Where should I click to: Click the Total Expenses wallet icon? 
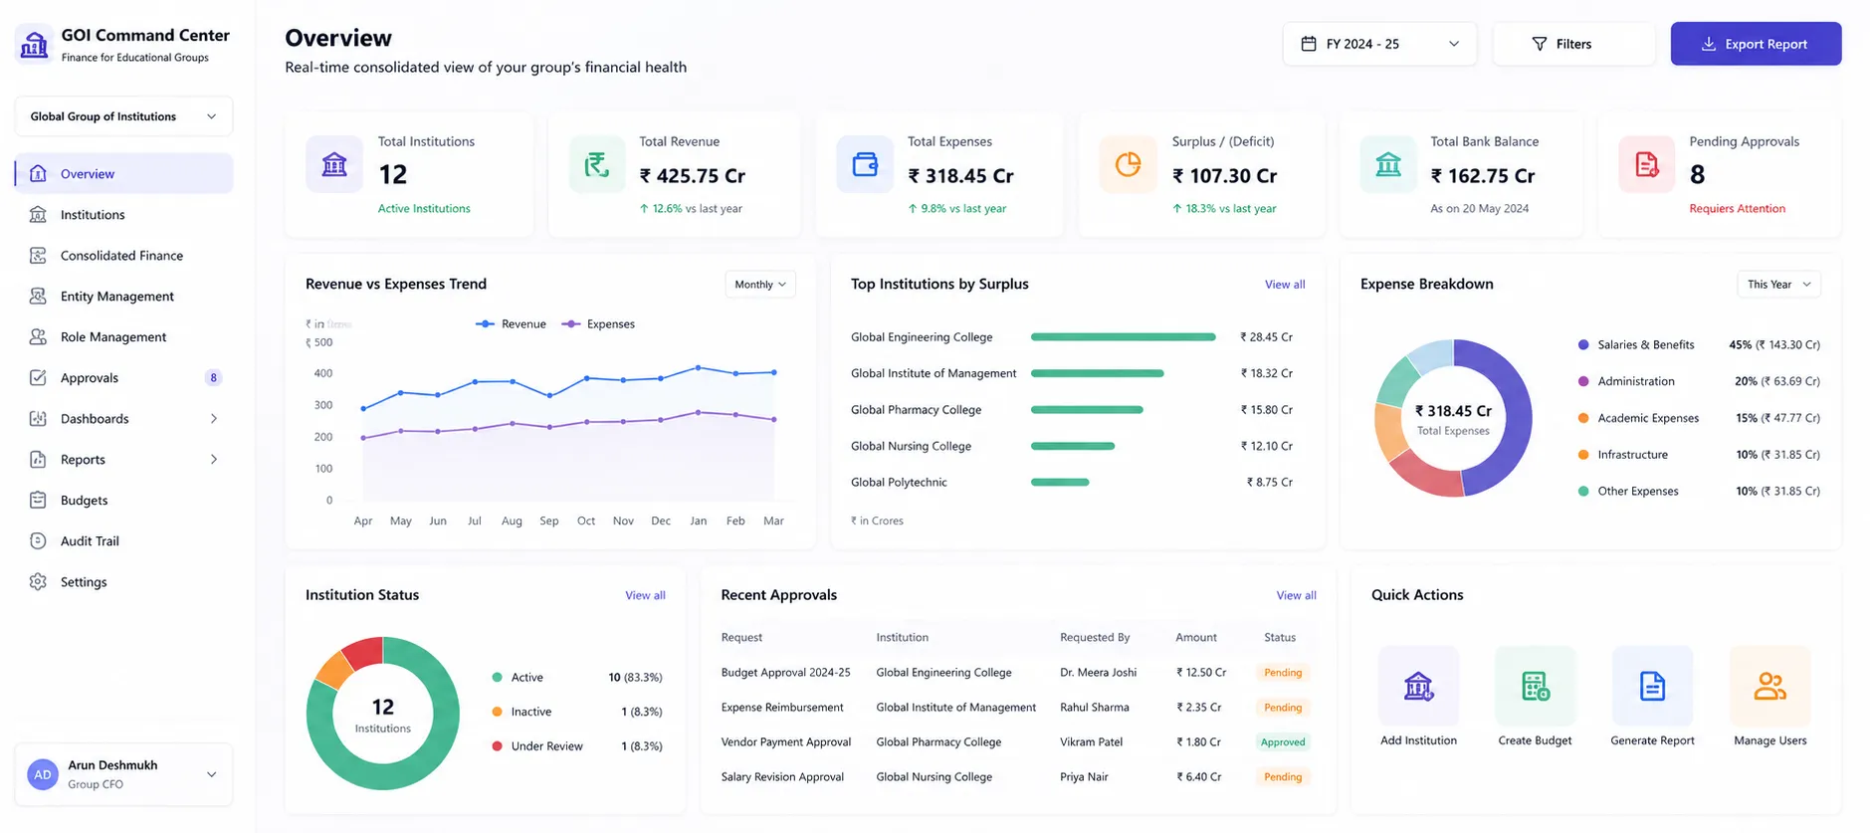click(865, 164)
